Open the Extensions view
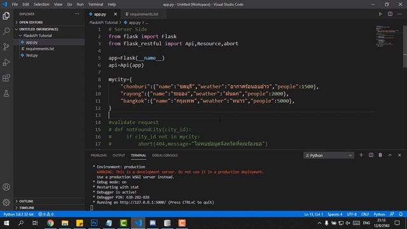 (6, 78)
